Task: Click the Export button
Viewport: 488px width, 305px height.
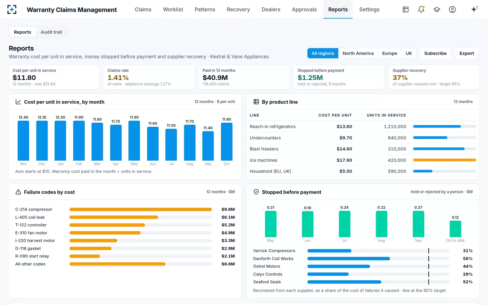Action: [x=467, y=53]
